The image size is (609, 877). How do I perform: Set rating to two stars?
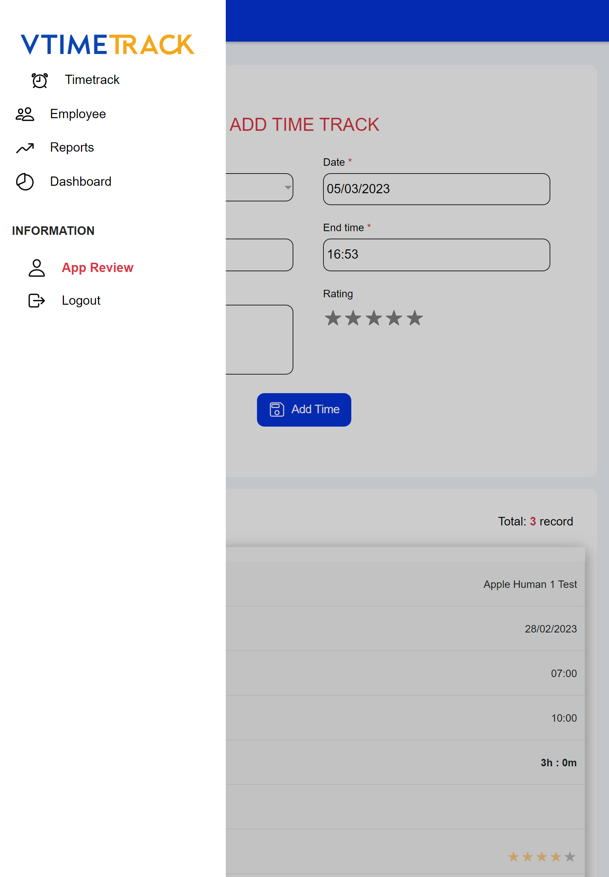click(x=354, y=318)
